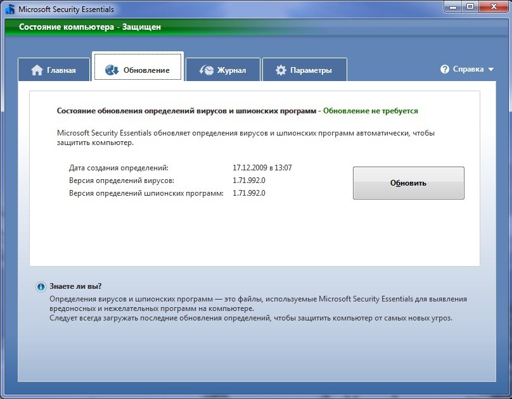
Task: Click the clock history icon on Журнал tab
Action: click(207, 70)
